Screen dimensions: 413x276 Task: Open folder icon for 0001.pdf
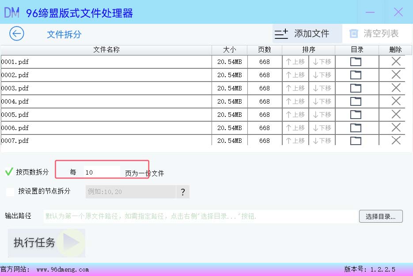click(x=356, y=62)
